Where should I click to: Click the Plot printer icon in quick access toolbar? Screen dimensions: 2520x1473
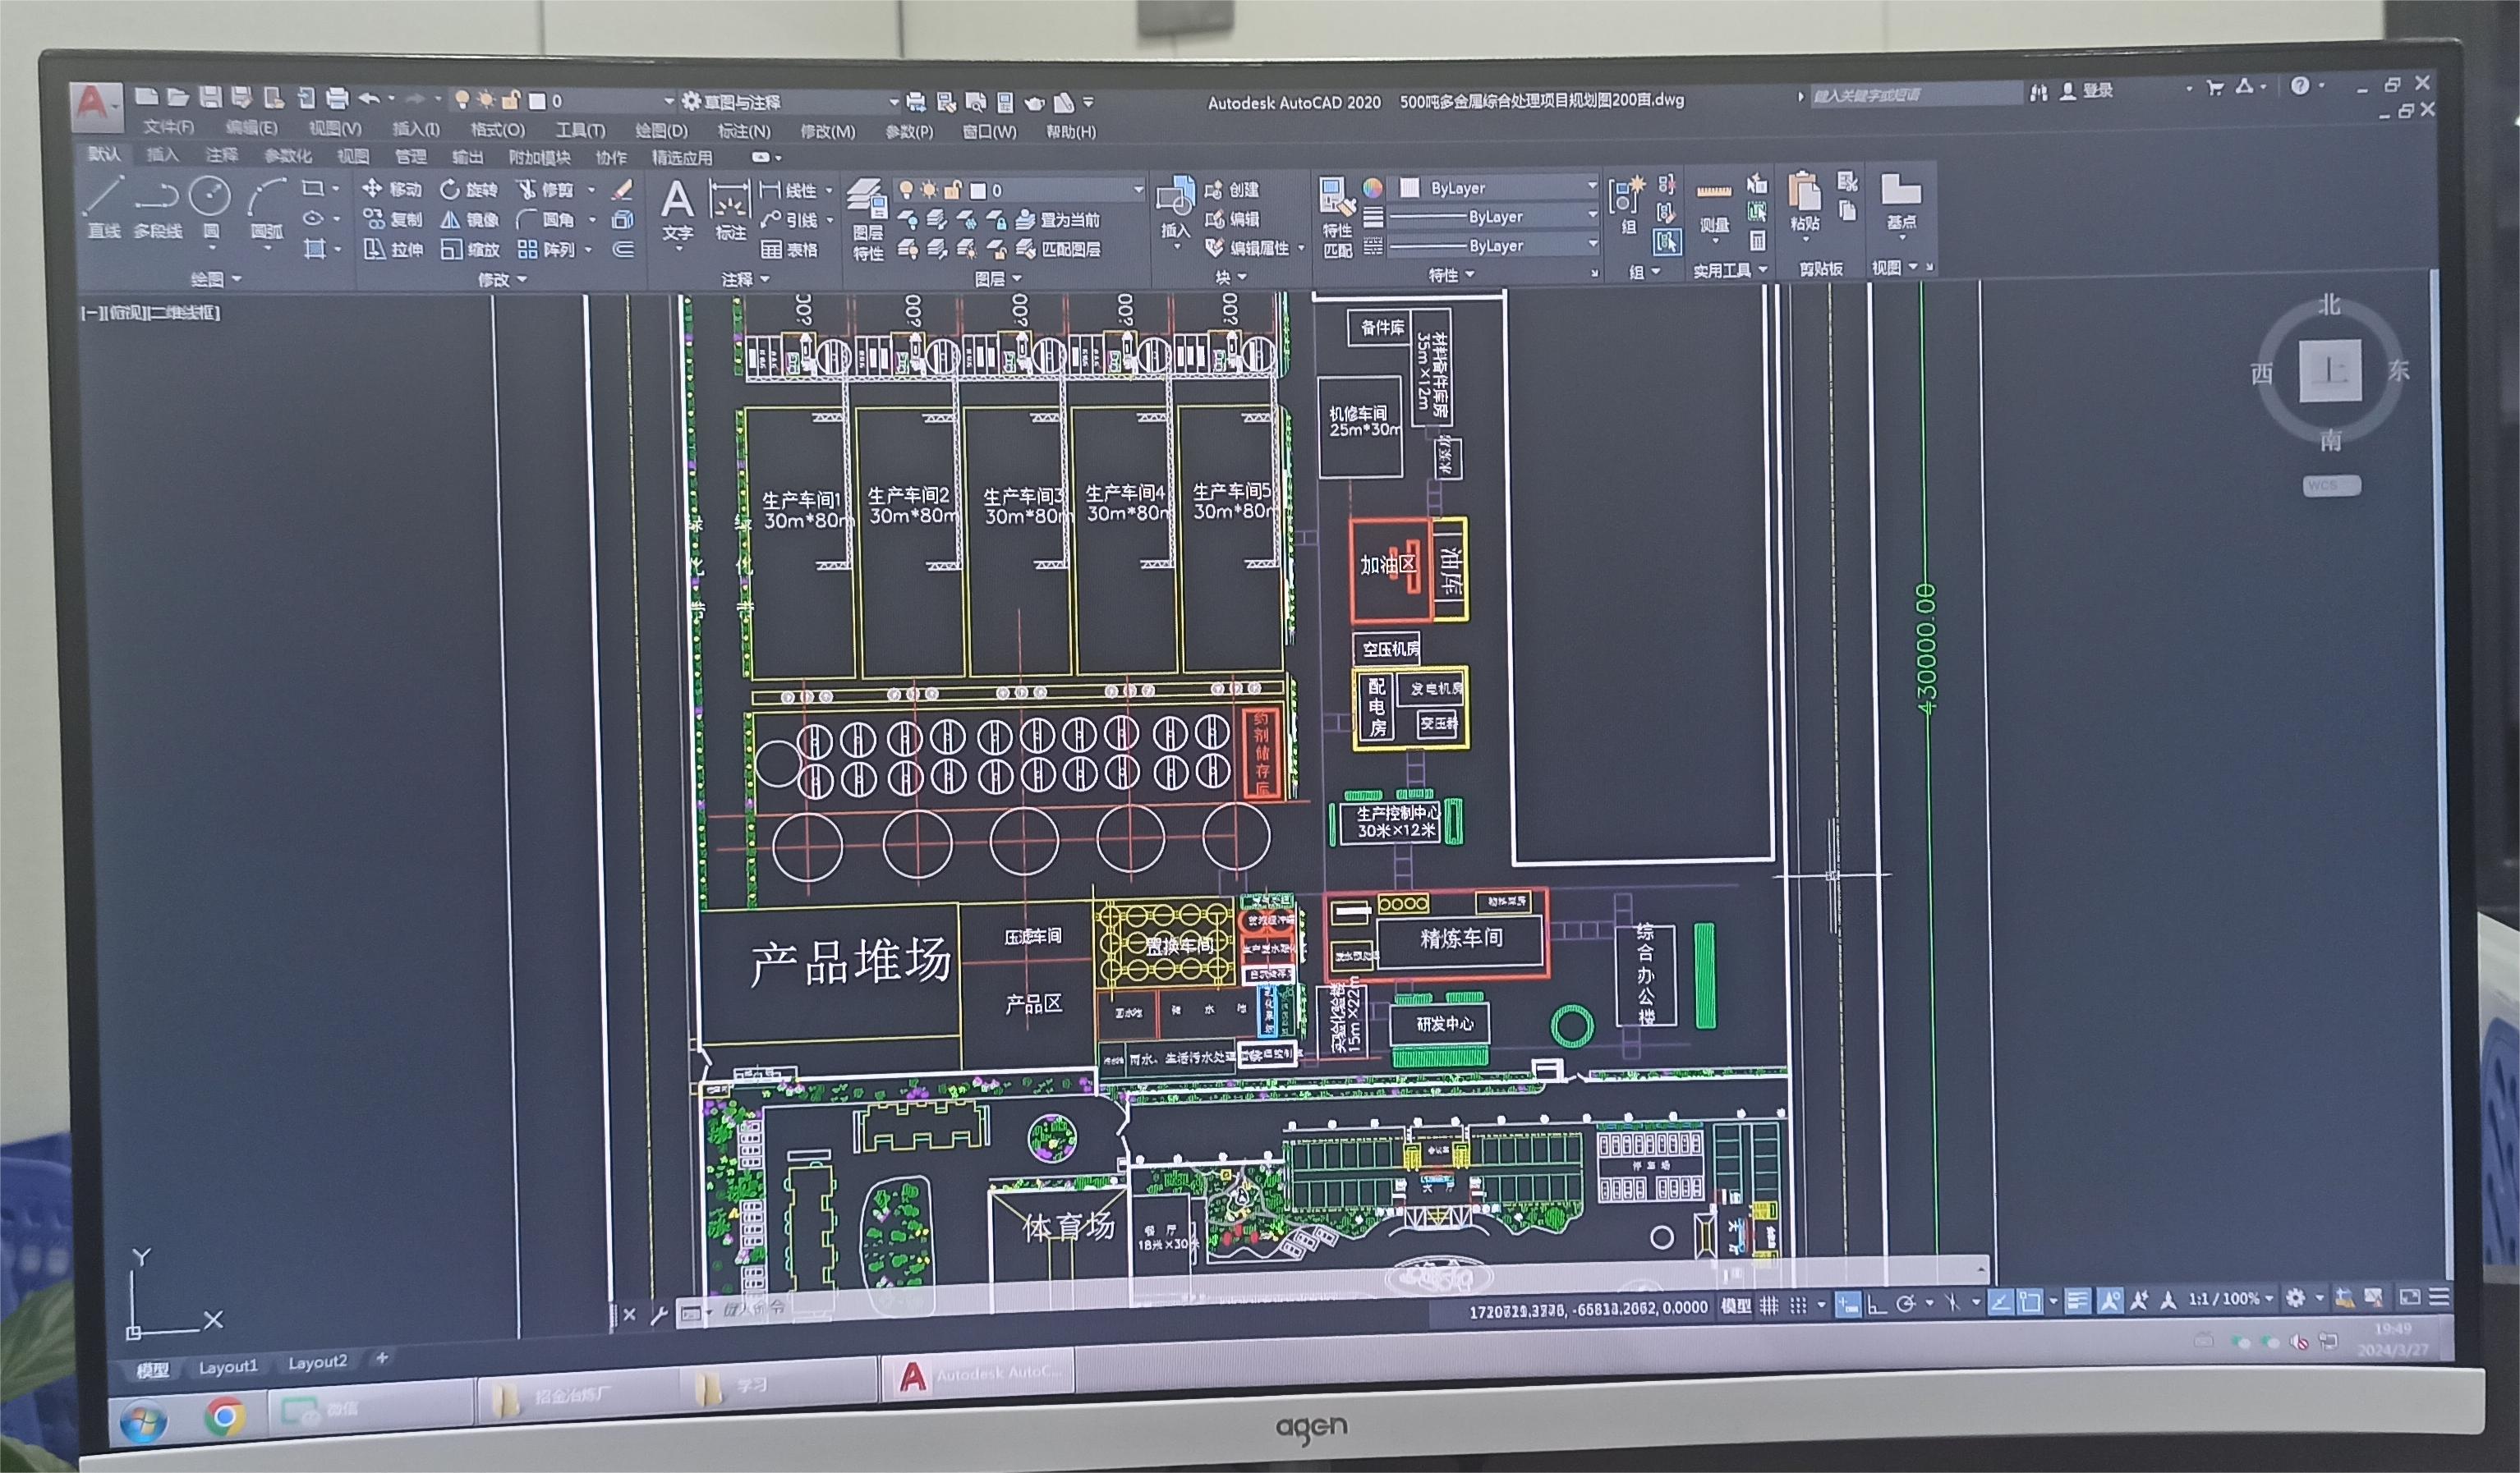pyautogui.click(x=337, y=98)
